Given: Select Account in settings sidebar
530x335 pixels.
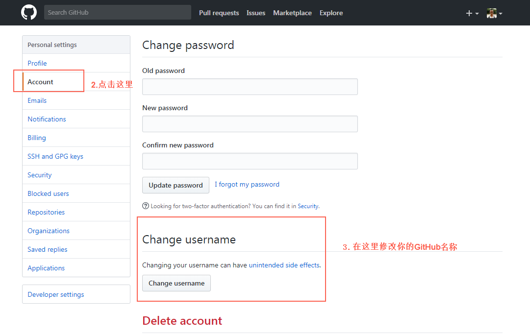Looking at the screenshot, I should coord(76,82).
